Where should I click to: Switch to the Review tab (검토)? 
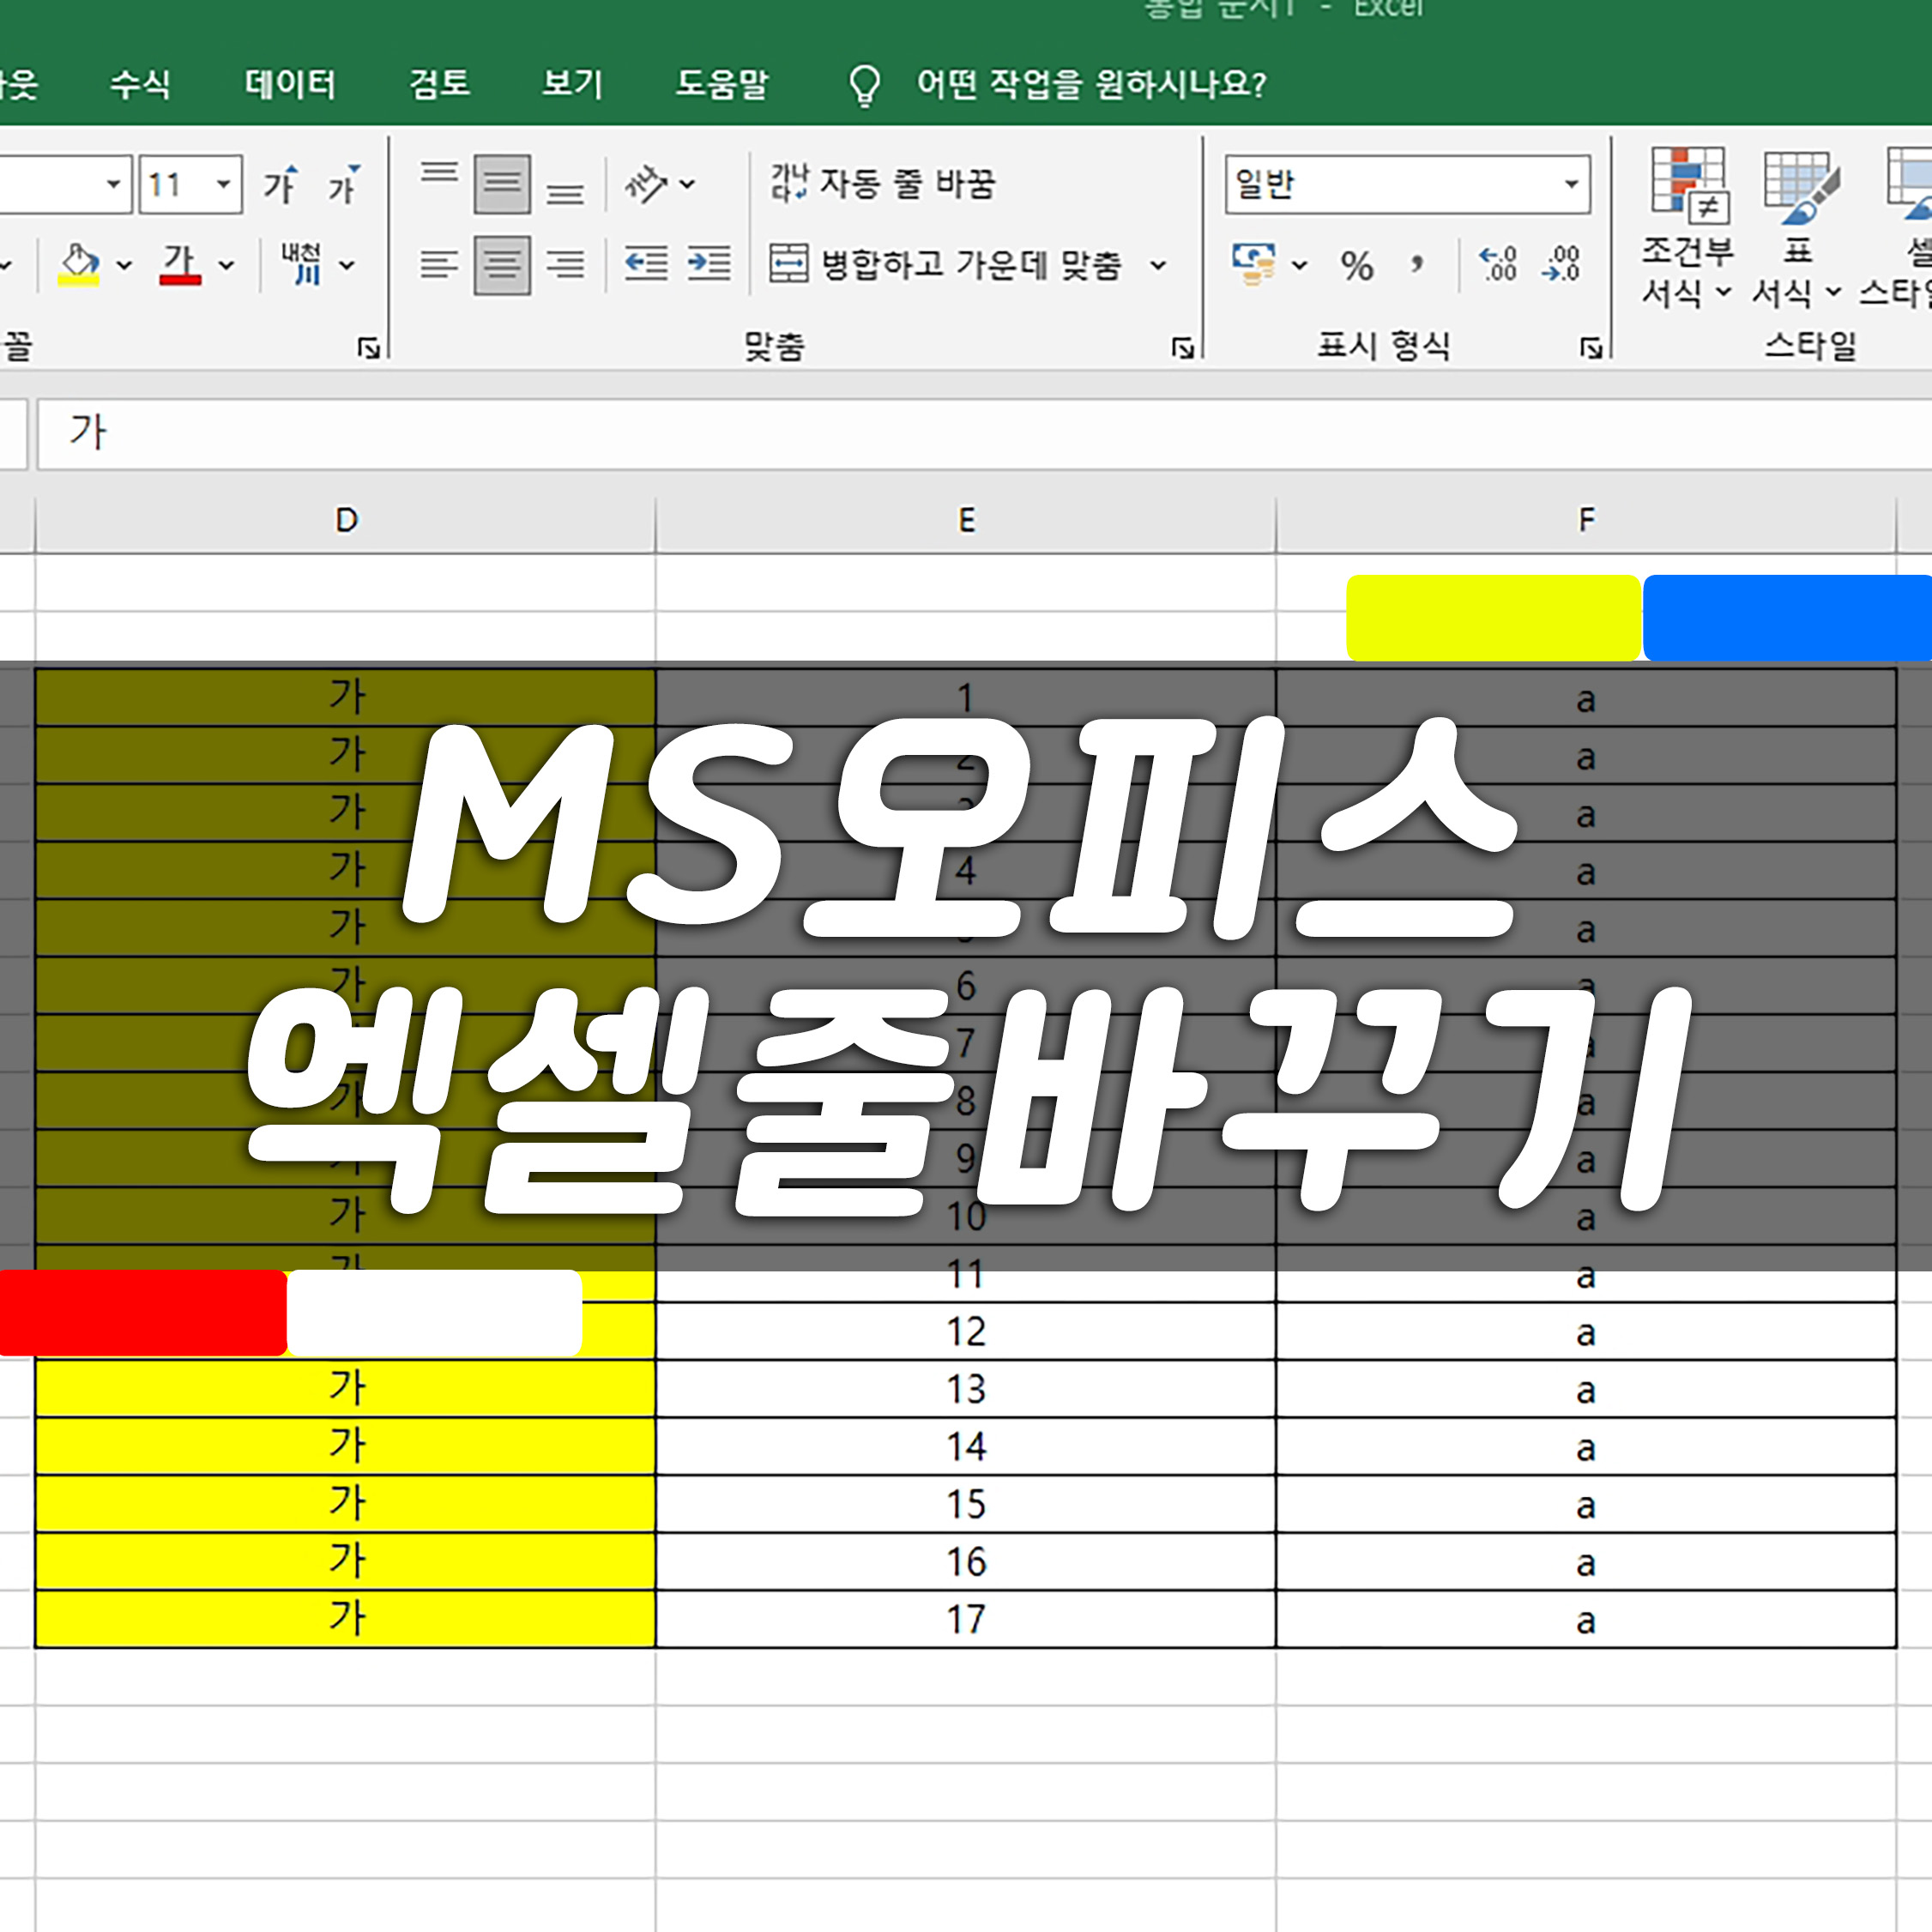[x=439, y=83]
